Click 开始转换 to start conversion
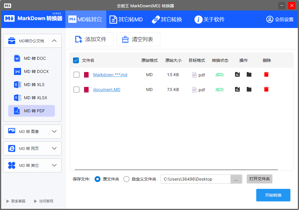This screenshot has height=210, width=299. coord(273,195)
